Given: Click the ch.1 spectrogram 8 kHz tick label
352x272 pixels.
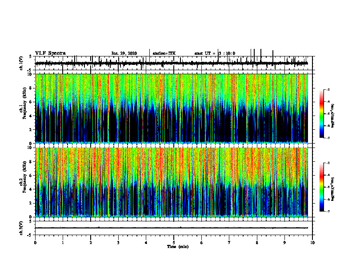Looking at the screenshot, I should [x=31, y=88].
